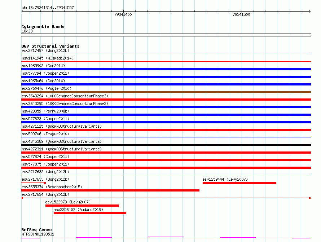Click the short red feature under esv2717633
Viewport: 321px width, 242px height.
(x=34, y=183)
